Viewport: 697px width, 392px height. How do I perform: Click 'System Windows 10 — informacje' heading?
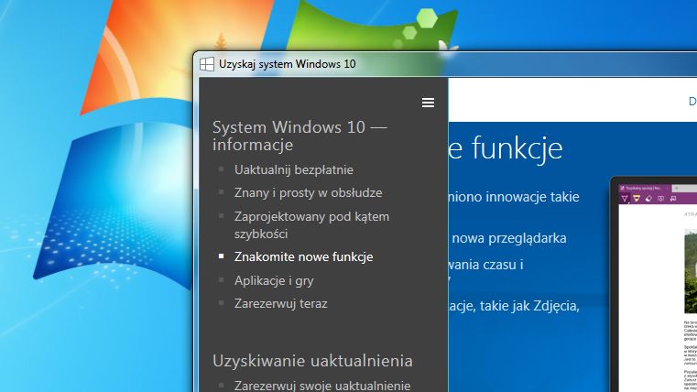coord(299,136)
